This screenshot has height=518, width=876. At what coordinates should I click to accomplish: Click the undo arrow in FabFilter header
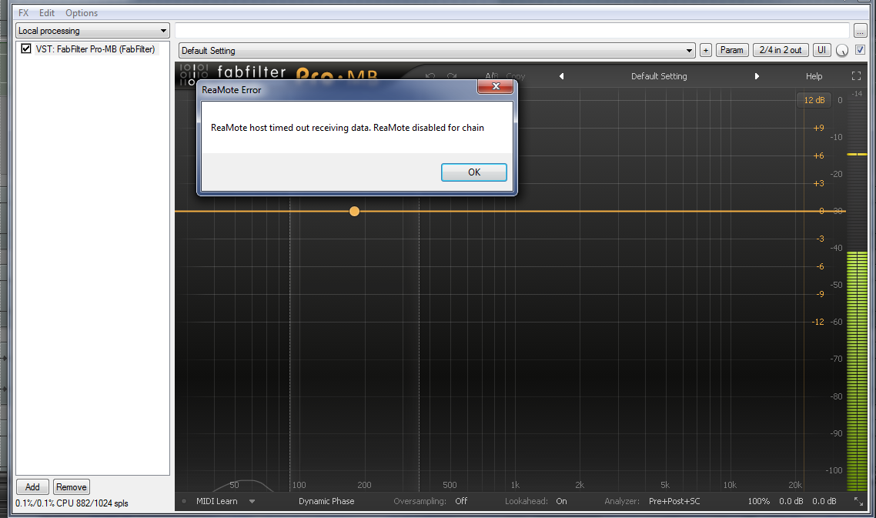tap(430, 76)
